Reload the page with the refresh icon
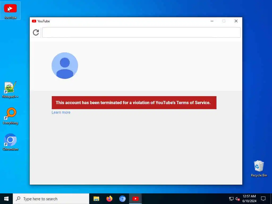Screen dimensions: 272x204 pyautogui.click(x=36, y=32)
